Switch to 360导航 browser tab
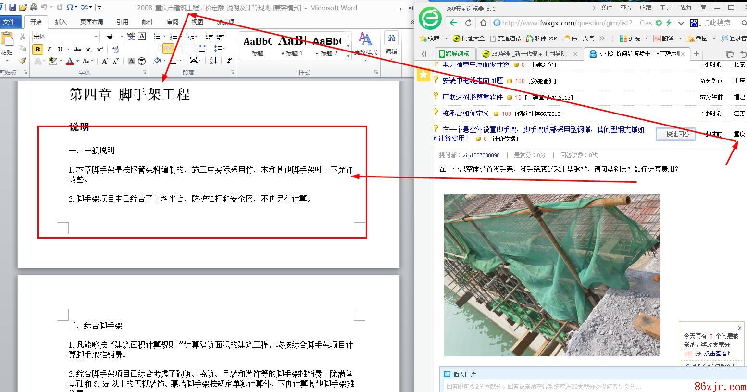This screenshot has width=747, height=392. pos(528,54)
